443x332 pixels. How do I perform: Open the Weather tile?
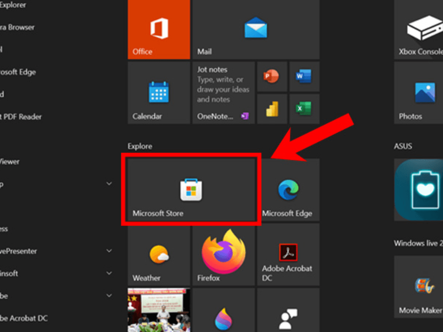[159, 254]
